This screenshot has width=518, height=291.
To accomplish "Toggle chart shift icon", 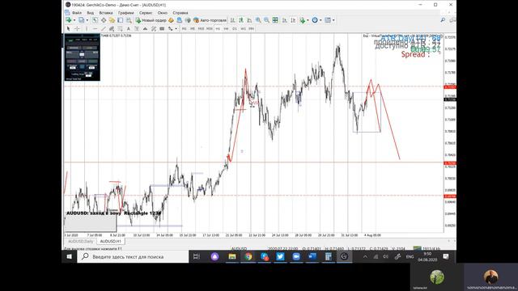I will coord(293,20).
